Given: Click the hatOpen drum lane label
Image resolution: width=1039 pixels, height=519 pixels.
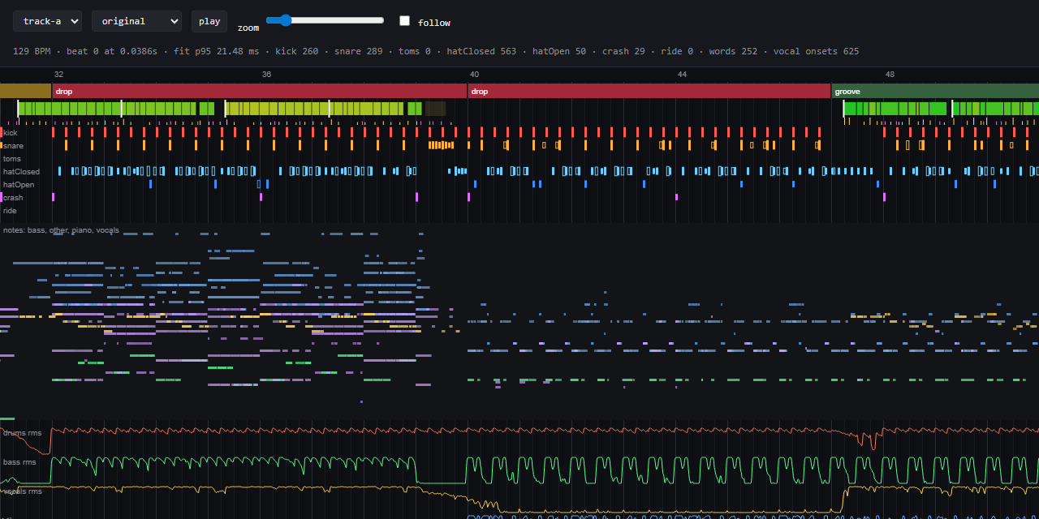Looking at the screenshot, I should (x=19, y=184).
